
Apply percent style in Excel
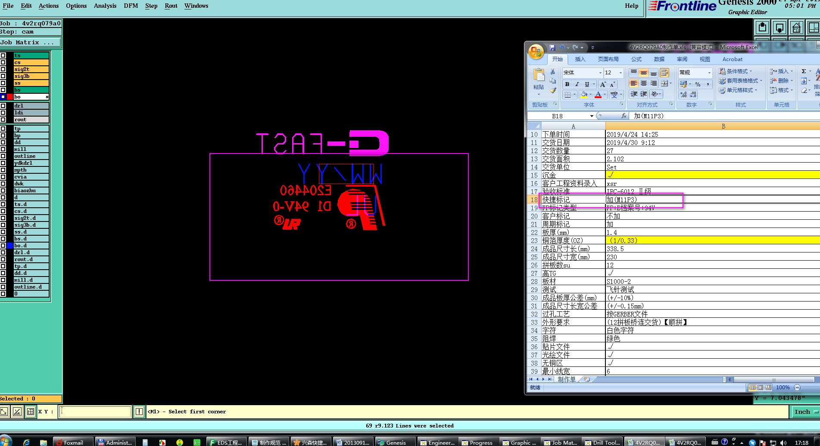[x=698, y=84]
